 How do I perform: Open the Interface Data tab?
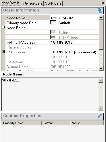[x=32, y=3]
